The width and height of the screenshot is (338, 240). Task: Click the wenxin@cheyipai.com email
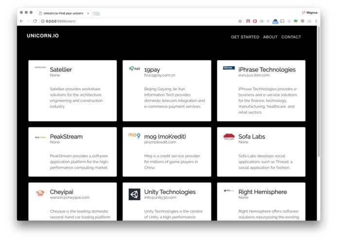70,198
